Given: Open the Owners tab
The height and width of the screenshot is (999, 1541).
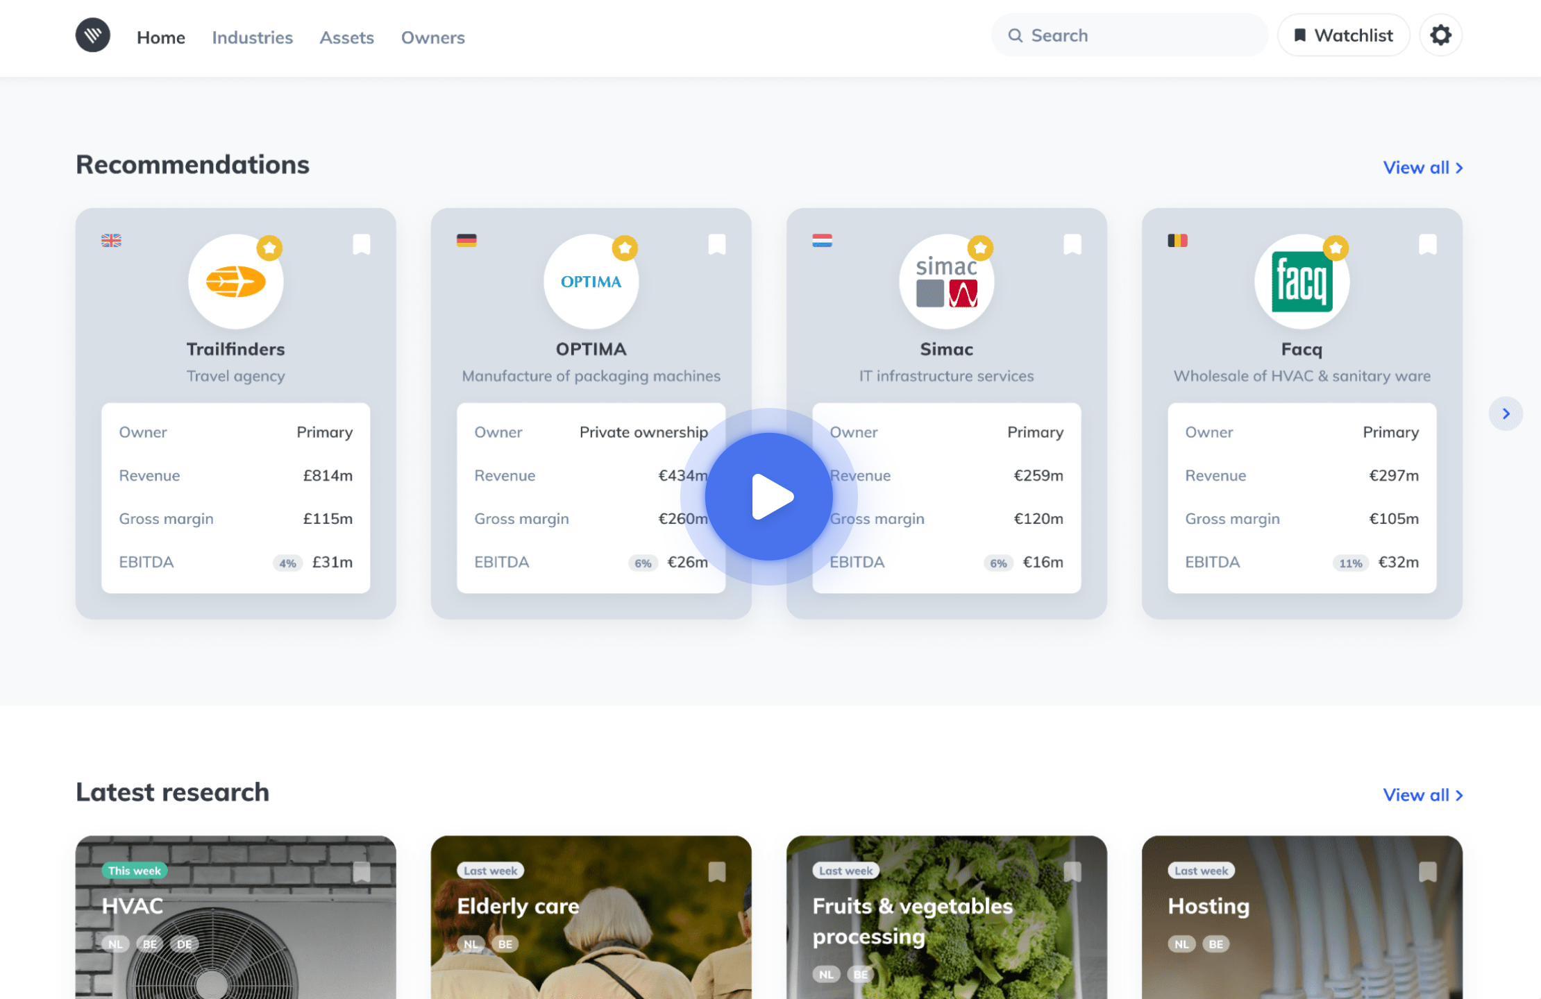Looking at the screenshot, I should (x=433, y=37).
